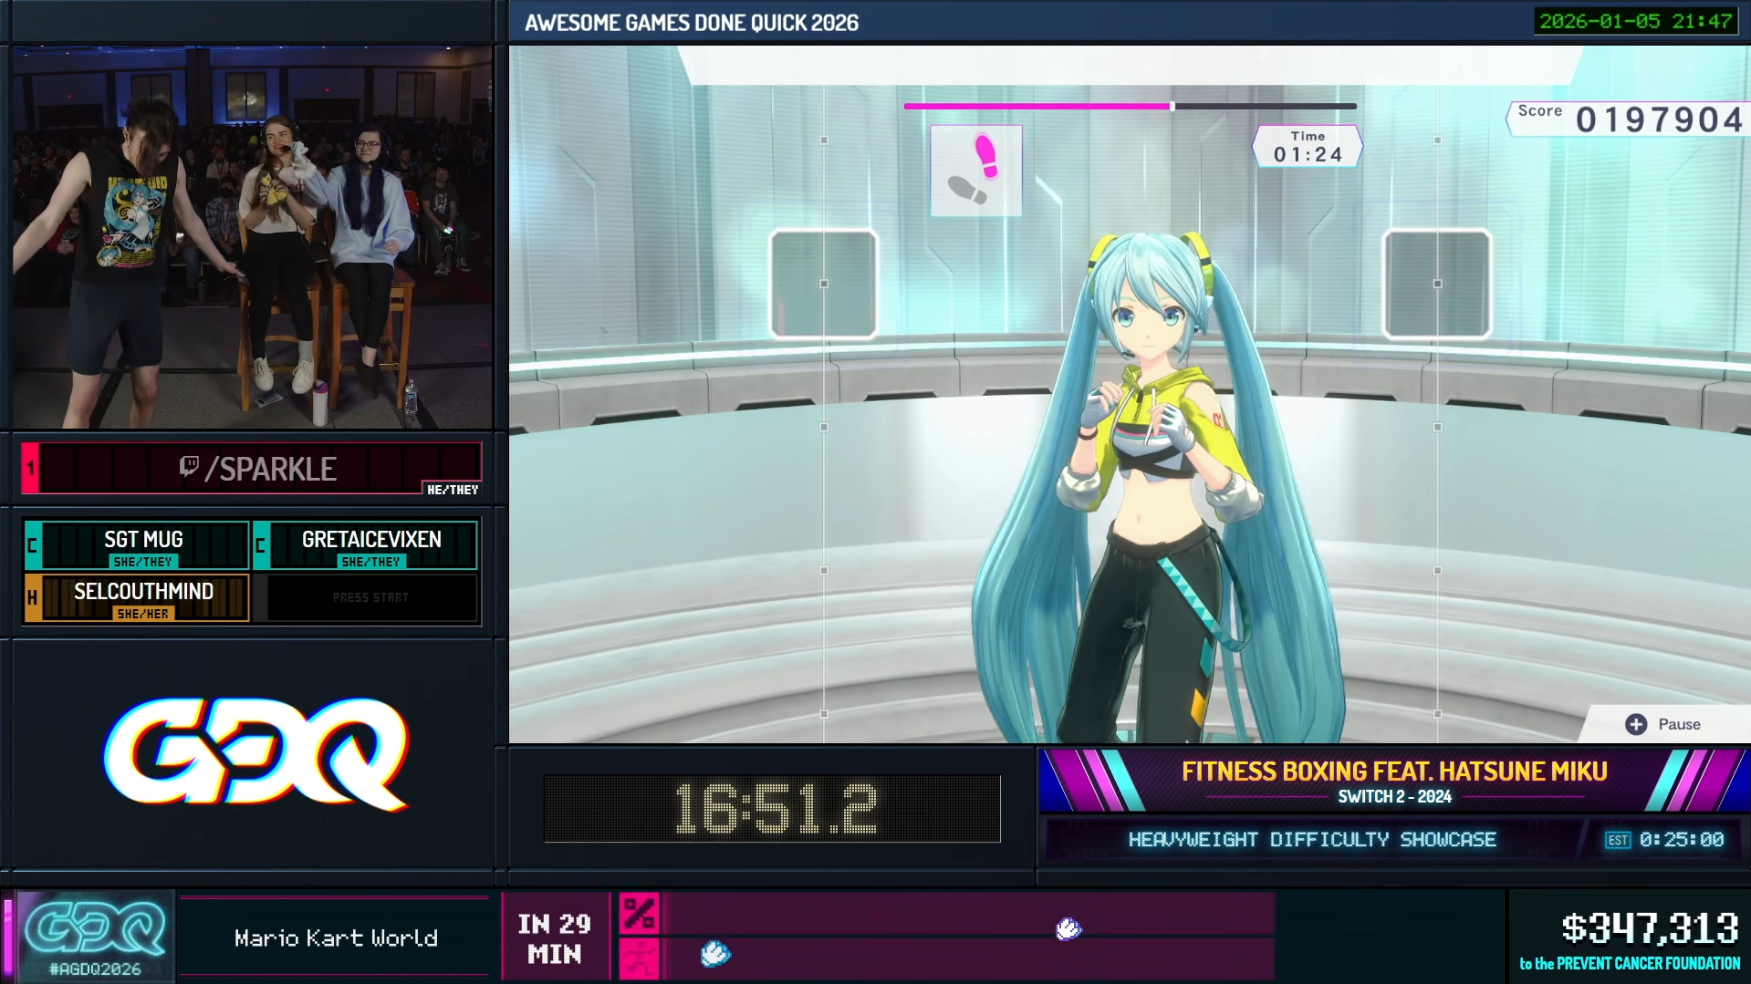
Task: Click the Hatsune Miku trainer character
Action: tap(1159, 488)
